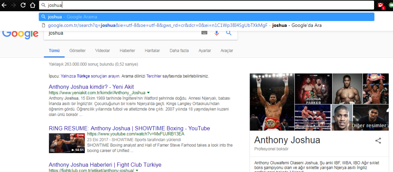The width and height of the screenshot is (393, 172).
Task: Click the 'Anthony Joshua' panel title
Action: pyautogui.click(x=287, y=140)
